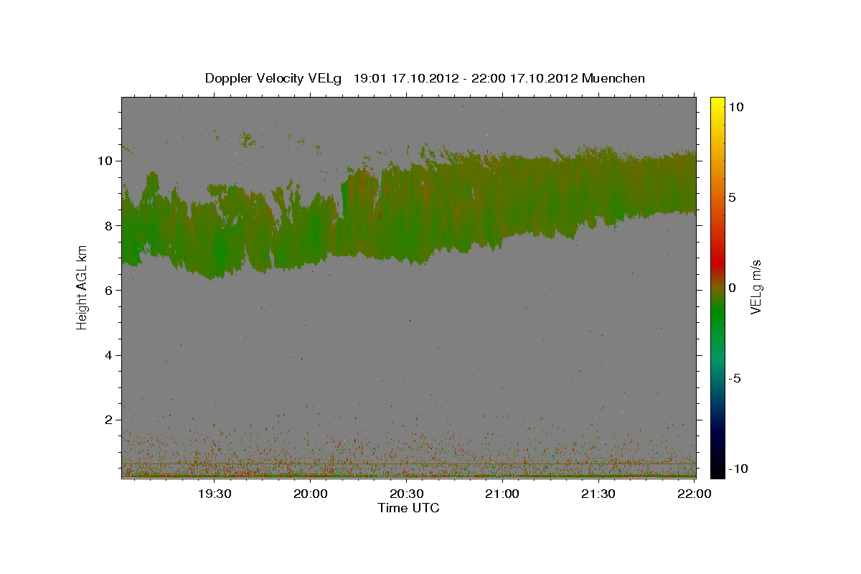The width and height of the screenshot is (861, 574).
Task: Click the height axis label 2
Action: pos(109,420)
